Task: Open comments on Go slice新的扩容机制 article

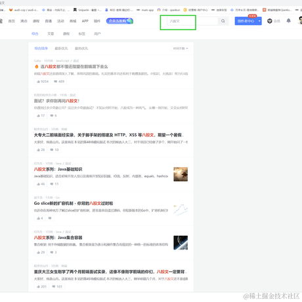Action: pos(50,218)
